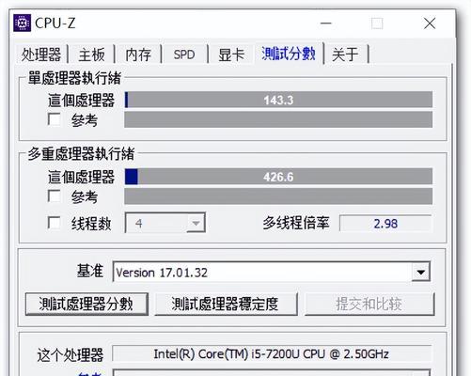Click the CPU-Z app icon in title bar

pyautogui.click(x=23, y=23)
